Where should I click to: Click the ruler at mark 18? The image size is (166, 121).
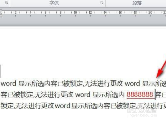[135, 13]
